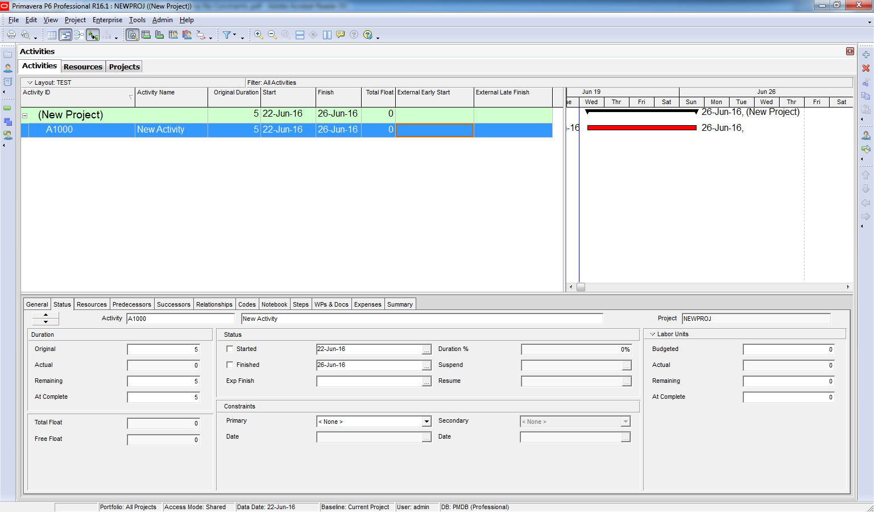Click the Zoom Out magnifier icon
The image size is (874, 512).
(272, 35)
